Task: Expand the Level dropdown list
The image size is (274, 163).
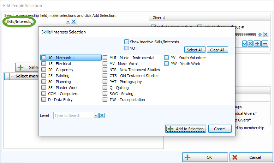Action: 96,115
